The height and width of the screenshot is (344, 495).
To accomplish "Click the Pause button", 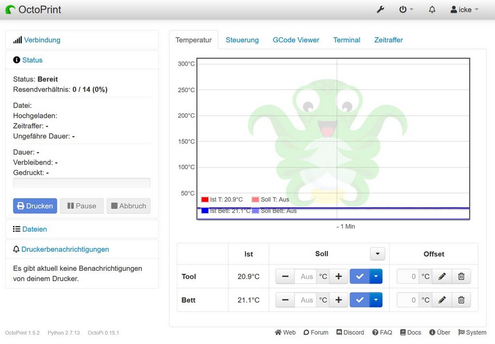I will (x=82, y=206).
